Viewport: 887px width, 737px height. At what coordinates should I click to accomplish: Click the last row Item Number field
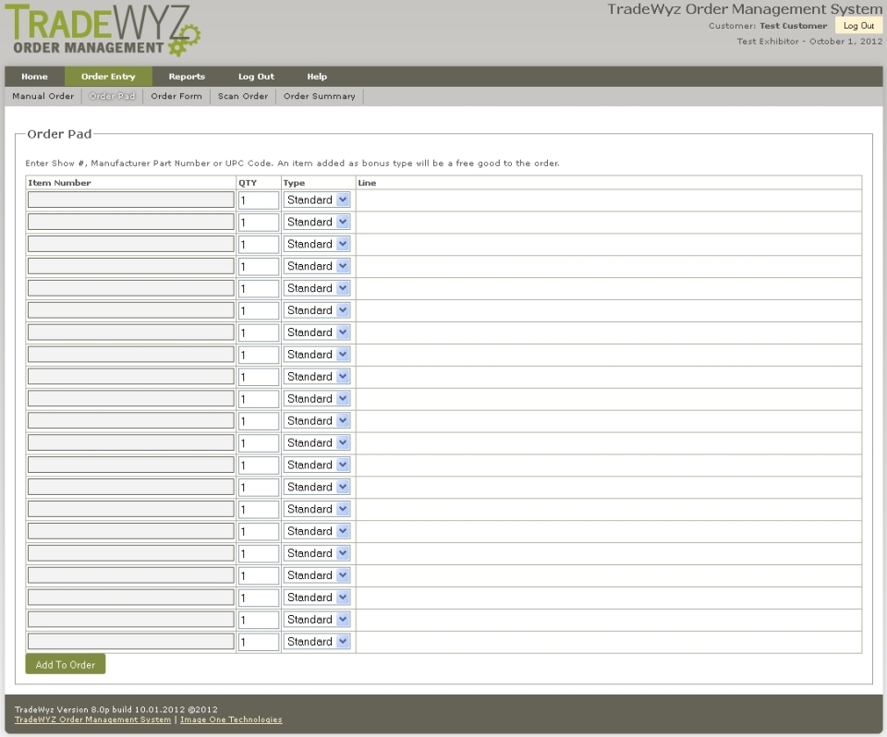130,642
